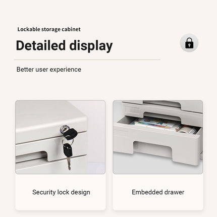Click the "Better user experience" text
Viewport: 217px width, 217px height.
coord(49,69)
